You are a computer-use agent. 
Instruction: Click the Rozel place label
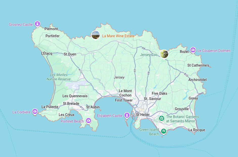point(184,52)
